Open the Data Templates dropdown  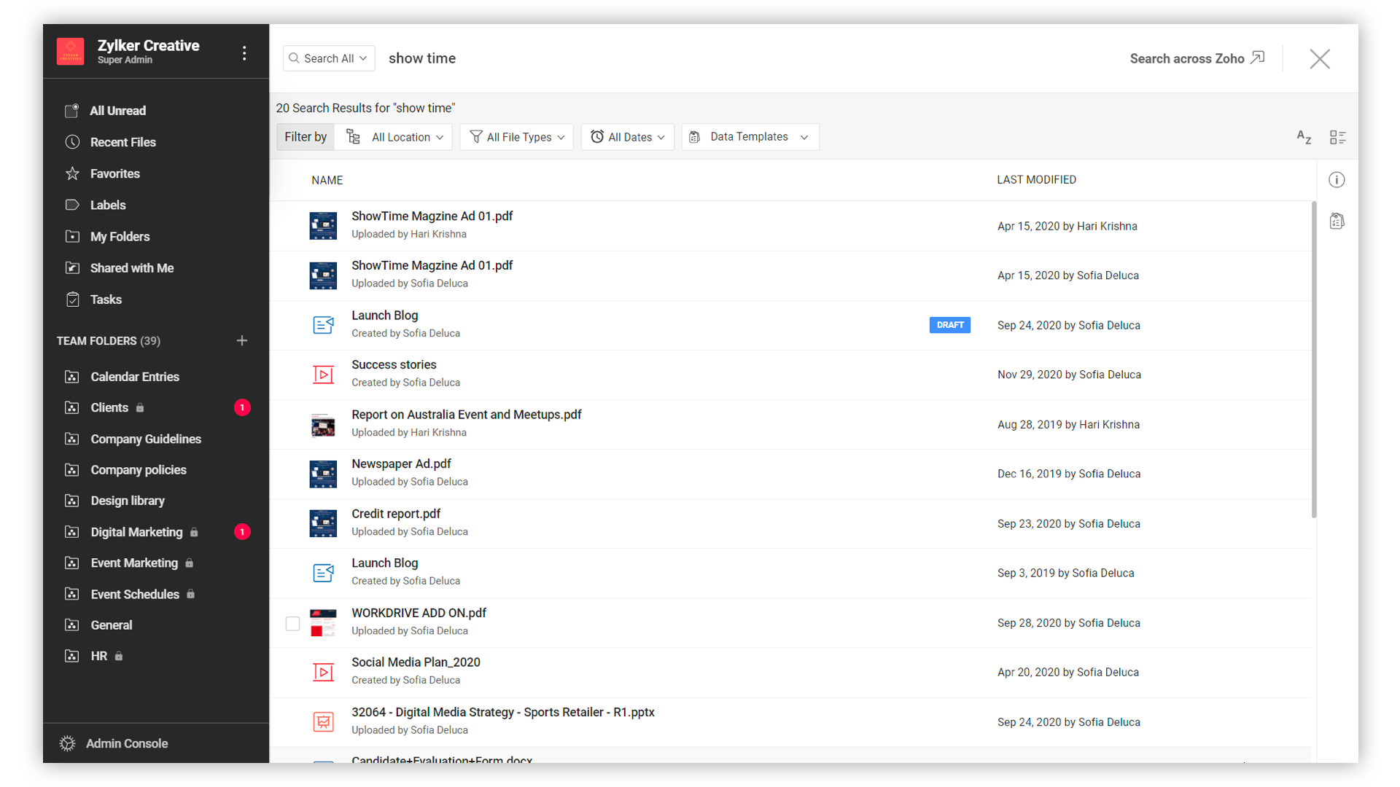(750, 137)
